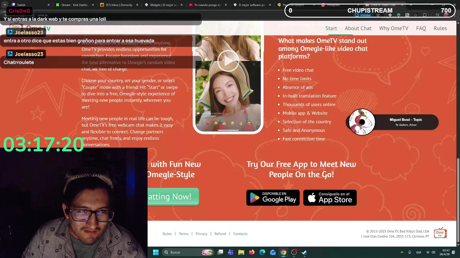Close the Twitch browser tab
This screenshot has height=258, width=460.
pos(49,5)
